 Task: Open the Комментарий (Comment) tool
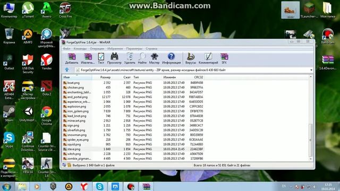(208, 58)
